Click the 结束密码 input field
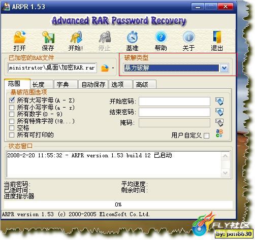The height and width of the screenshot is (240, 255). point(174,112)
